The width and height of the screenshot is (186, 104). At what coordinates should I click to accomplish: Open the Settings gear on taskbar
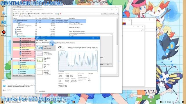click(x=45, y=102)
